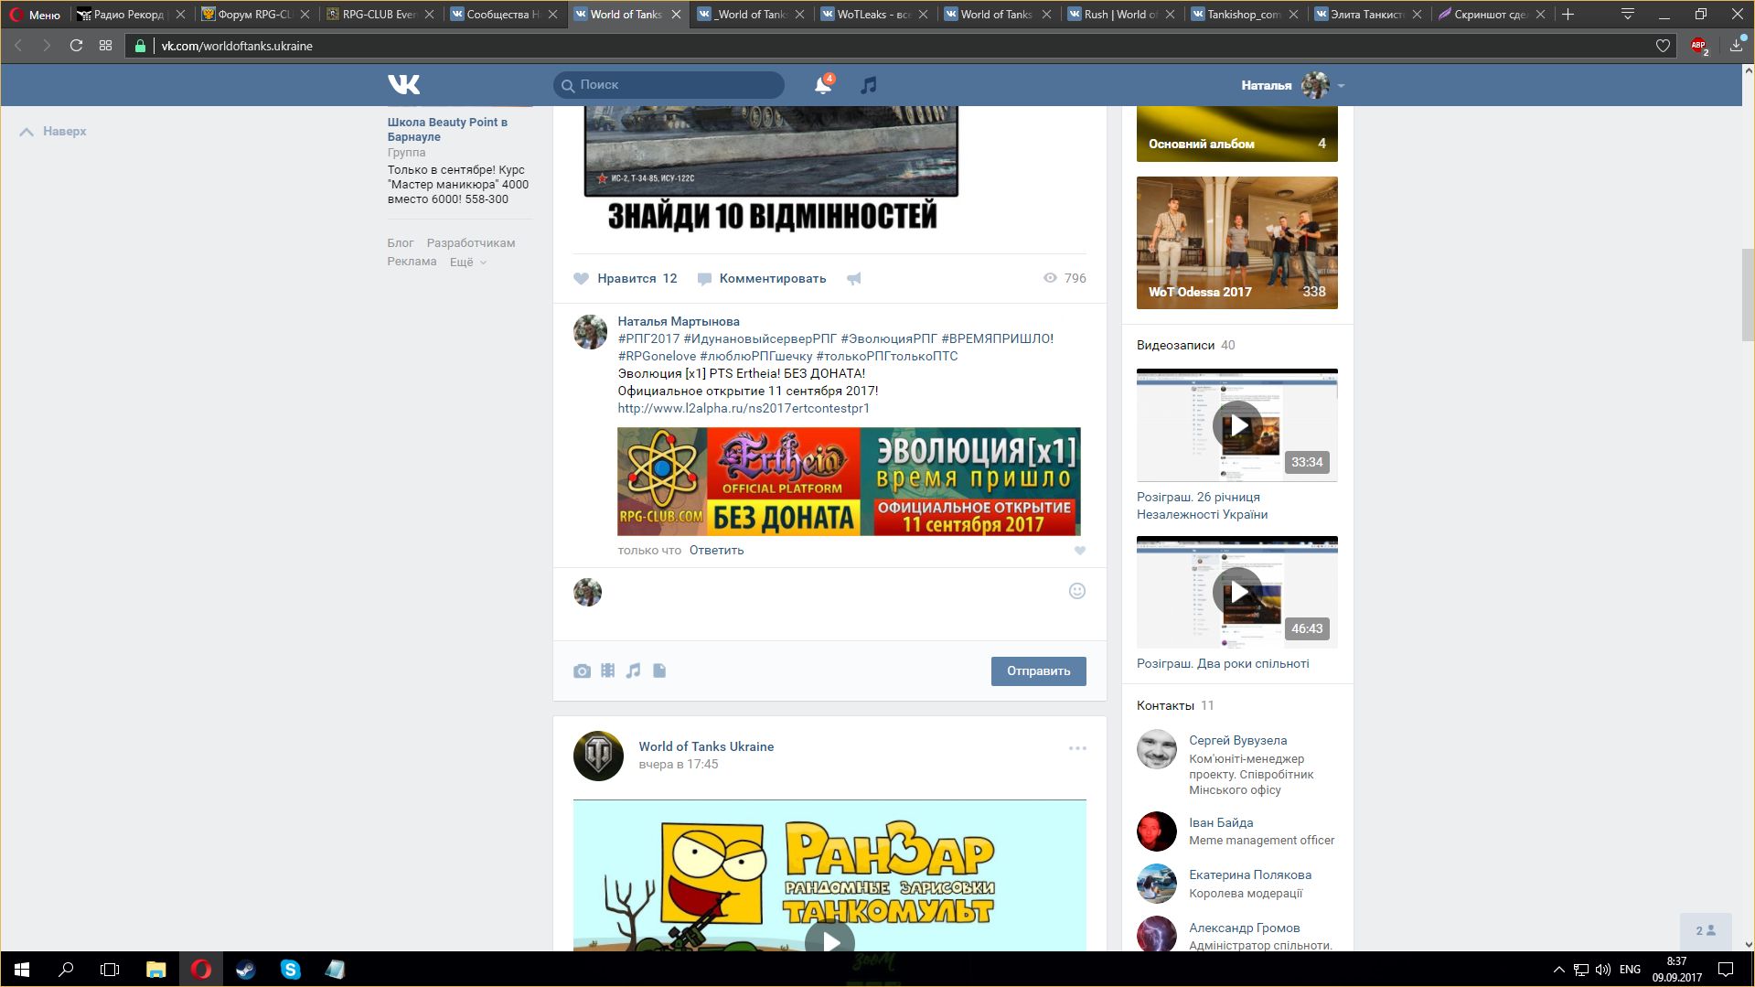1755x987 pixels.
Task: Click the Разработчикам footer link
Action: (x=470, y=243)
